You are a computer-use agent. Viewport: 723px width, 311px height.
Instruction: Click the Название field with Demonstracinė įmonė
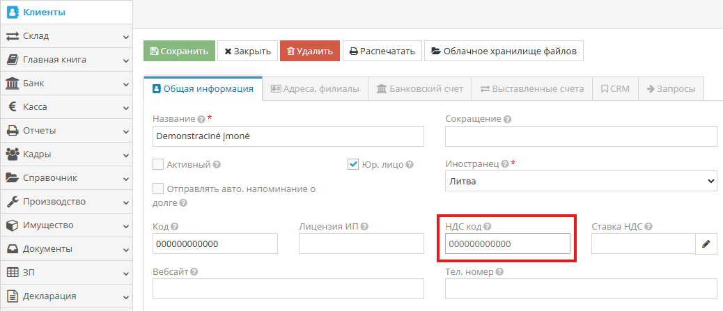click(x=288, y=136)
